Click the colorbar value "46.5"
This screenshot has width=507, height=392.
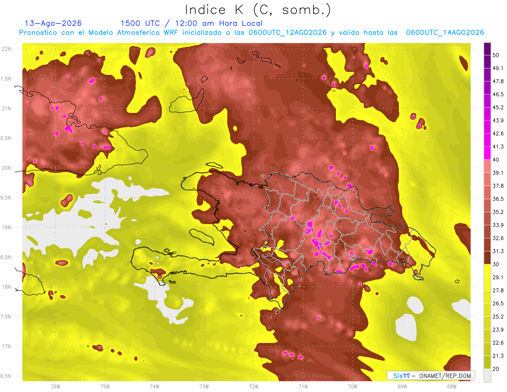coord(498,94)
